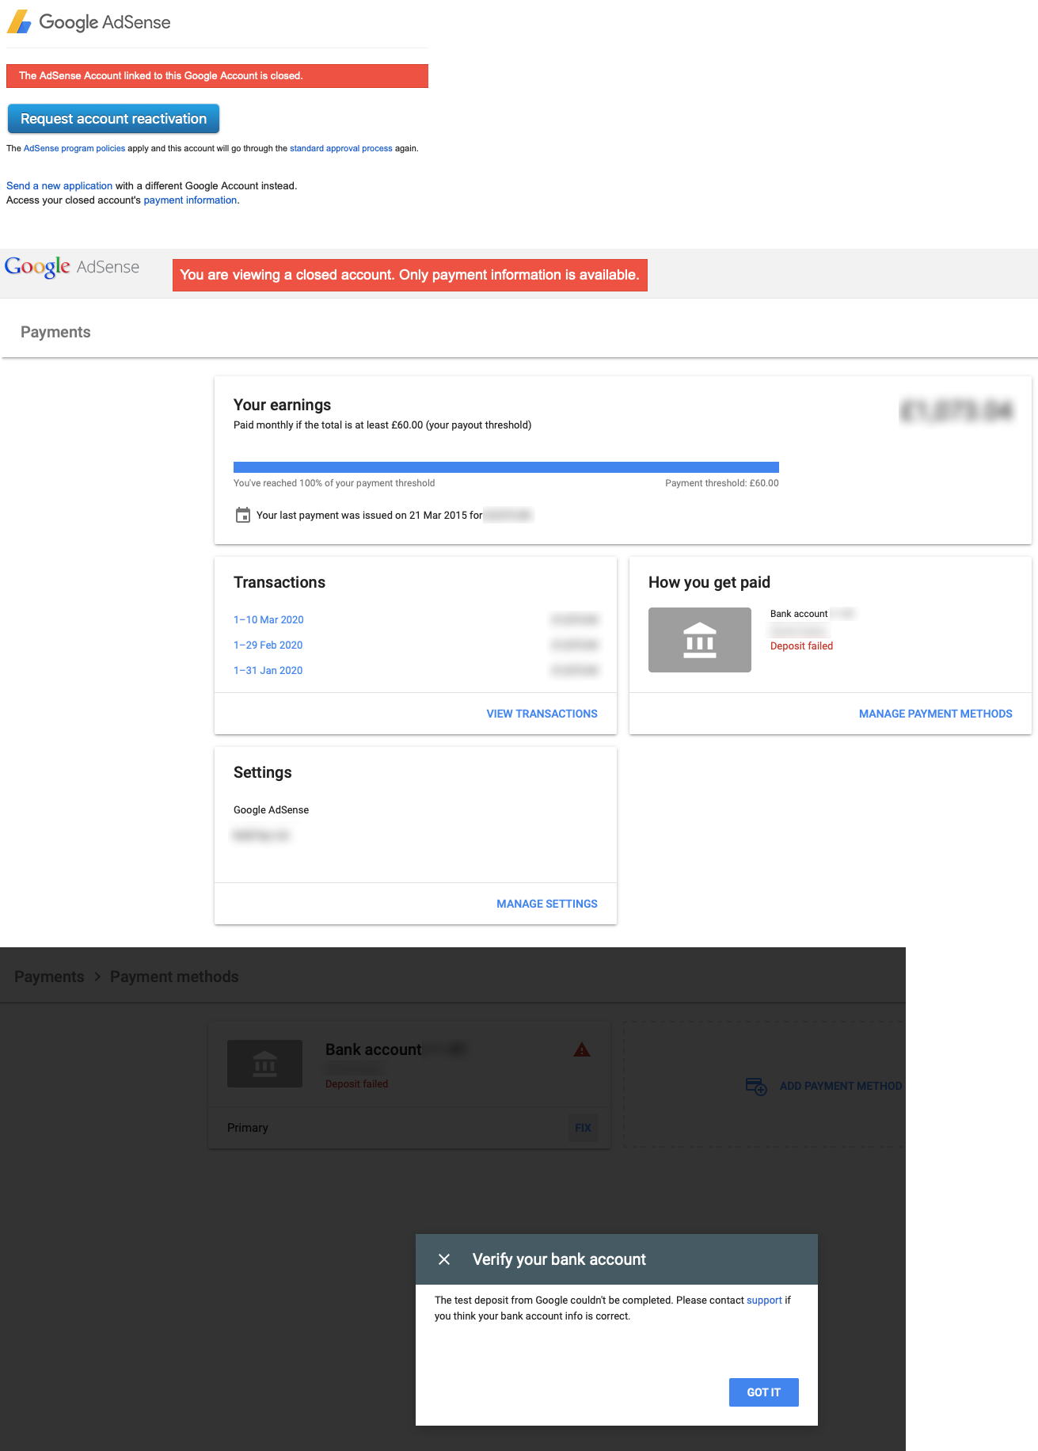Open the 1–29 Feb 2020 transaction
Viewport: 1038px width, 1451px height.
(268, 646)
